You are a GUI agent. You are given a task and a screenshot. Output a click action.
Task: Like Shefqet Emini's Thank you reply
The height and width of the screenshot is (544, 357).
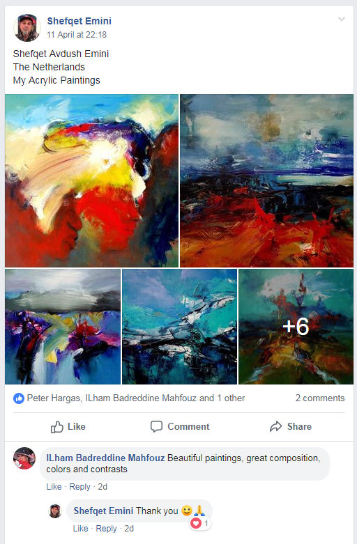pos(80,529)
